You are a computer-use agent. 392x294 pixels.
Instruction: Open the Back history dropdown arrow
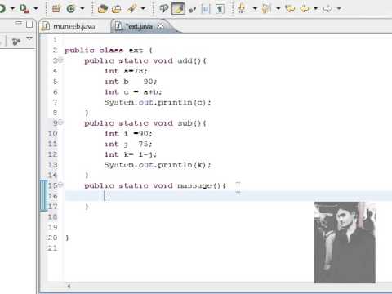point(315,9)
